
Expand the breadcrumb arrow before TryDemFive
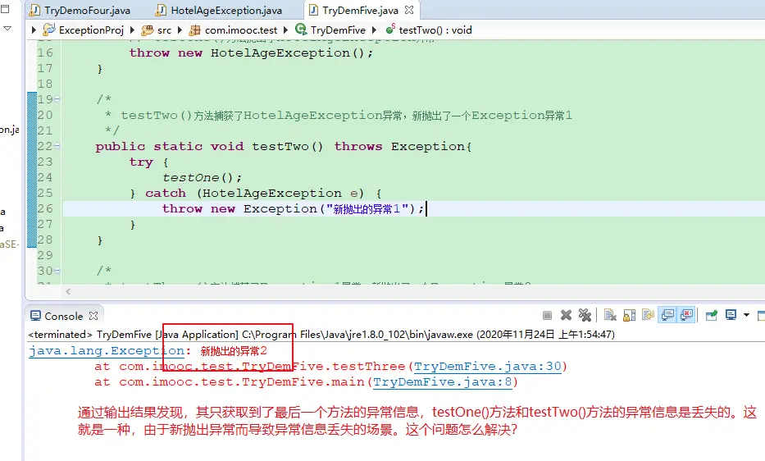click(285, 30)
